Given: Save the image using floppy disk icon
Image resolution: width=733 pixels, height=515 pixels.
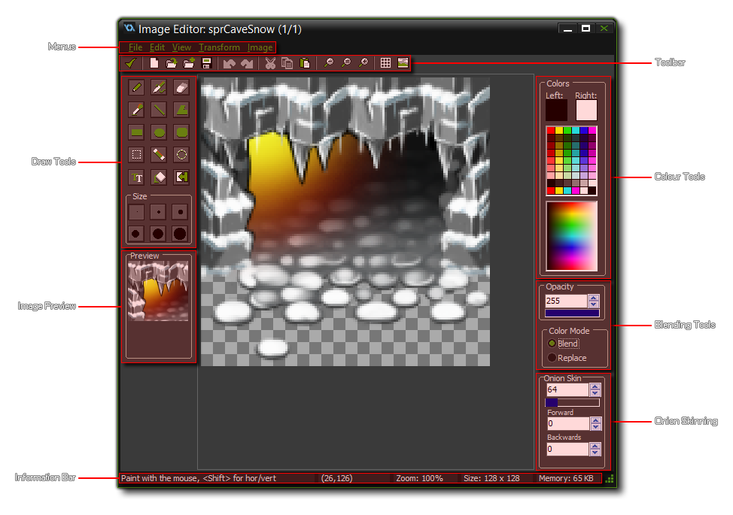Looking at the screenshot, I should click(205, 63).
